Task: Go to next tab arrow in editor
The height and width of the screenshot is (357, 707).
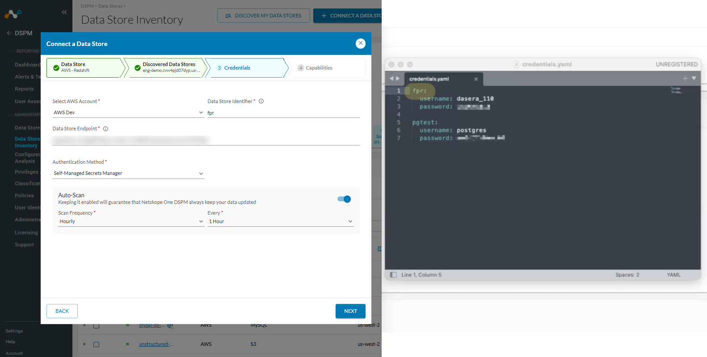Action: pyautogui.click(x=398, y=79)
